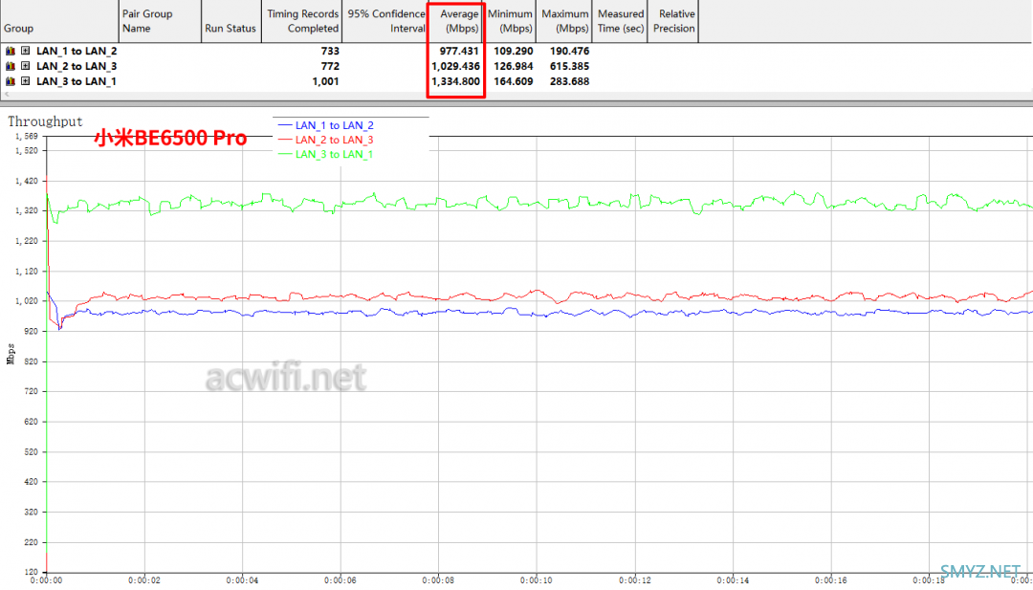The width and height of the screenshot is (1033, 590).
Task: Click the minimum value 109.290
Action: [x=514, y=51]
